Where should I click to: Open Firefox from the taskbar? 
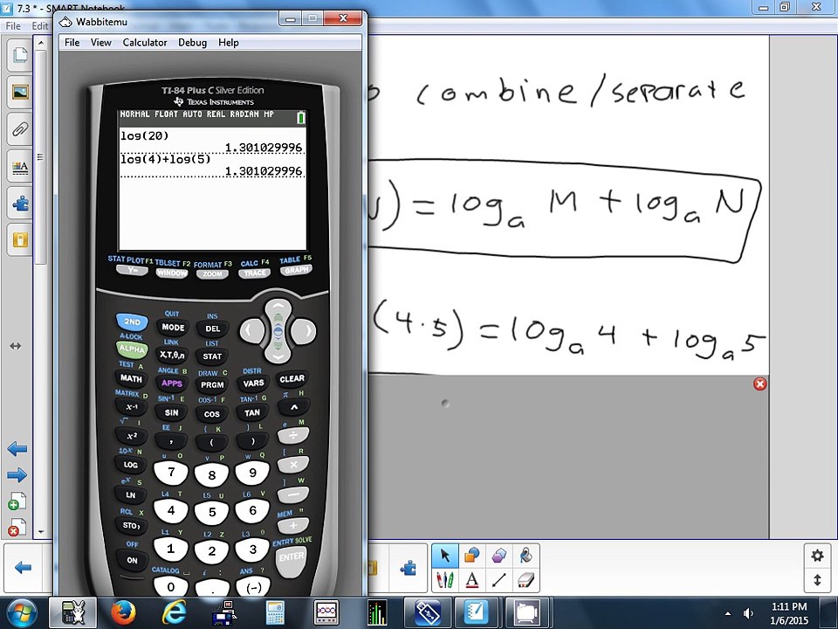[x=123, y=612]
